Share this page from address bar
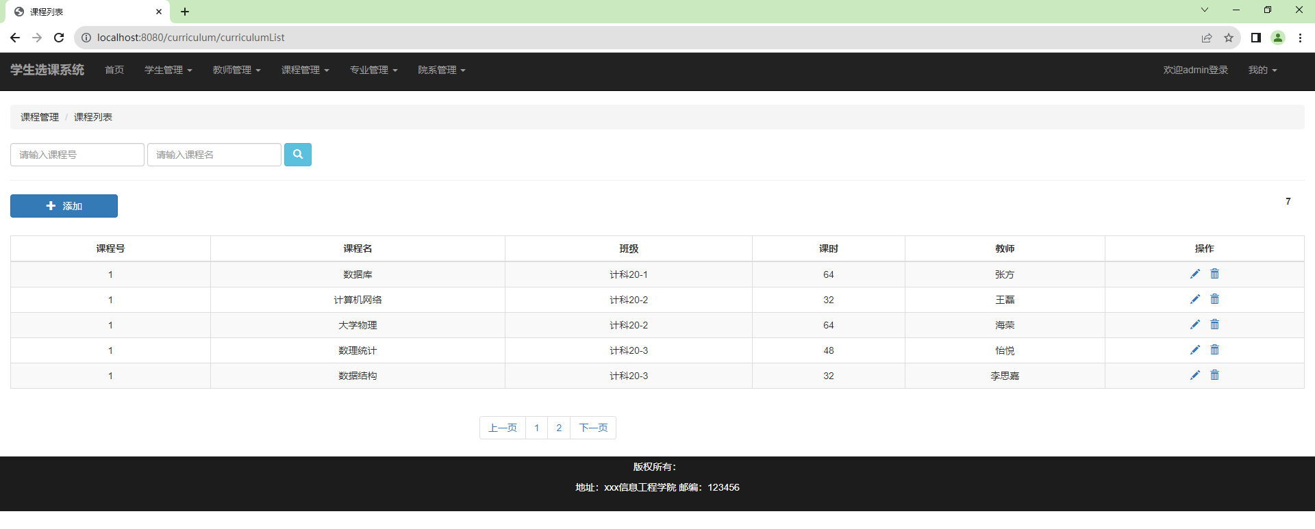The image size is (1315, 529). (x=1207, y=38)
